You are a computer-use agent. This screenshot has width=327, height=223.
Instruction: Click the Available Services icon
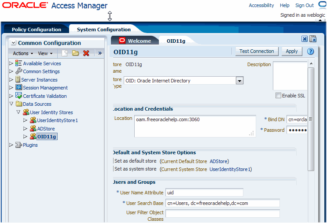pyautogui.click(x=18, y=63)
